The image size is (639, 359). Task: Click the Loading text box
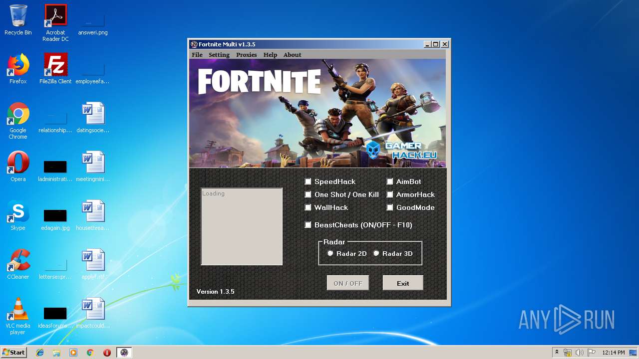(x=242, y=226)
